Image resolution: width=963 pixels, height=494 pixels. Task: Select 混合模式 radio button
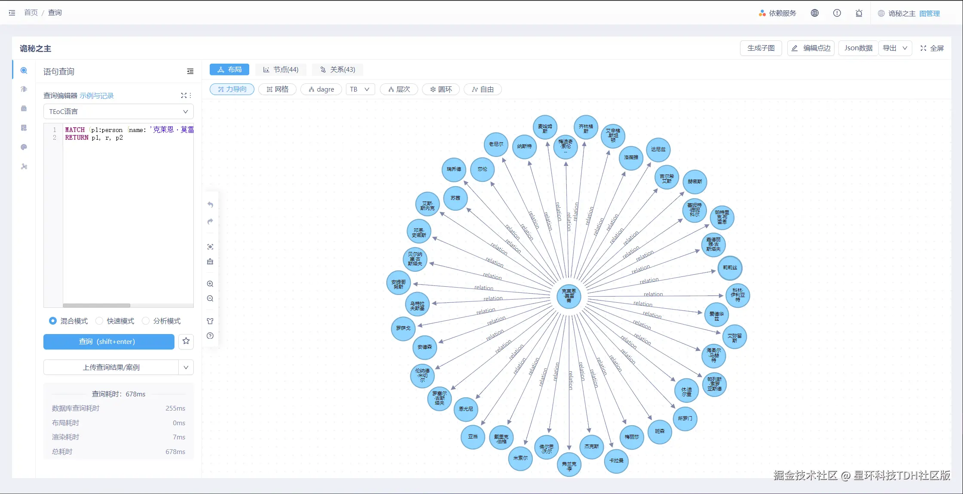click(53, 321)
